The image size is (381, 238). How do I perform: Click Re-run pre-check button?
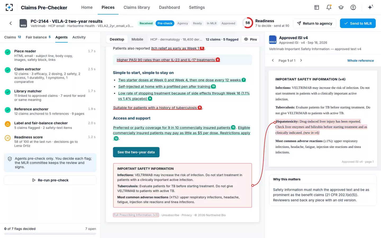tap(50, 180)
